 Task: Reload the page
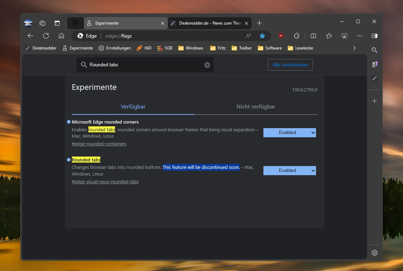tap(46, 36)
